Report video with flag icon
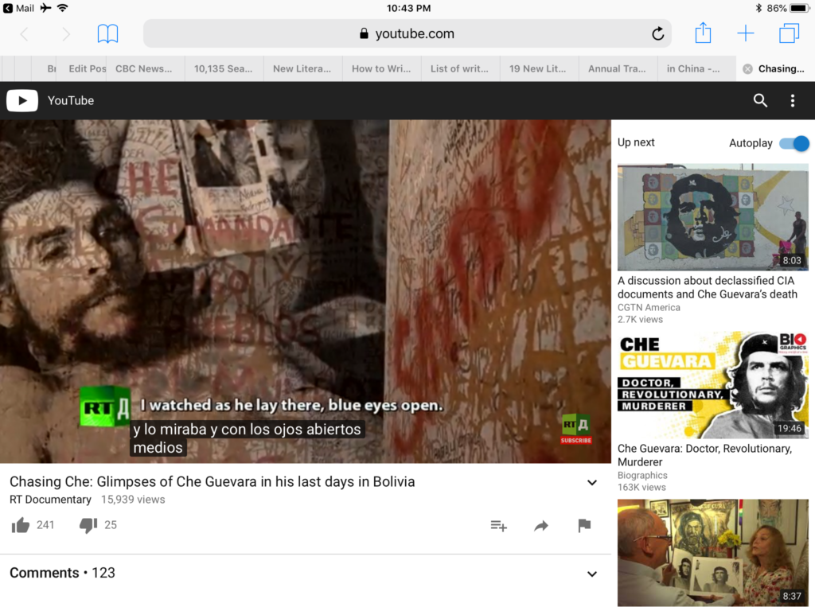Image resolution: width=815 pixels, height=611 pixels. pyautogui.click(x=584, y=526)
